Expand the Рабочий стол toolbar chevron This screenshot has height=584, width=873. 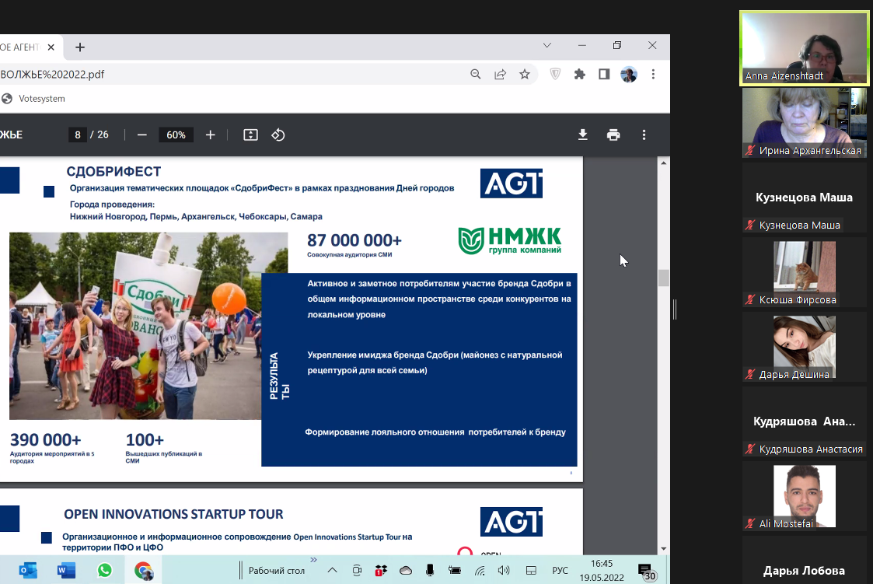(x=313, y=560)
